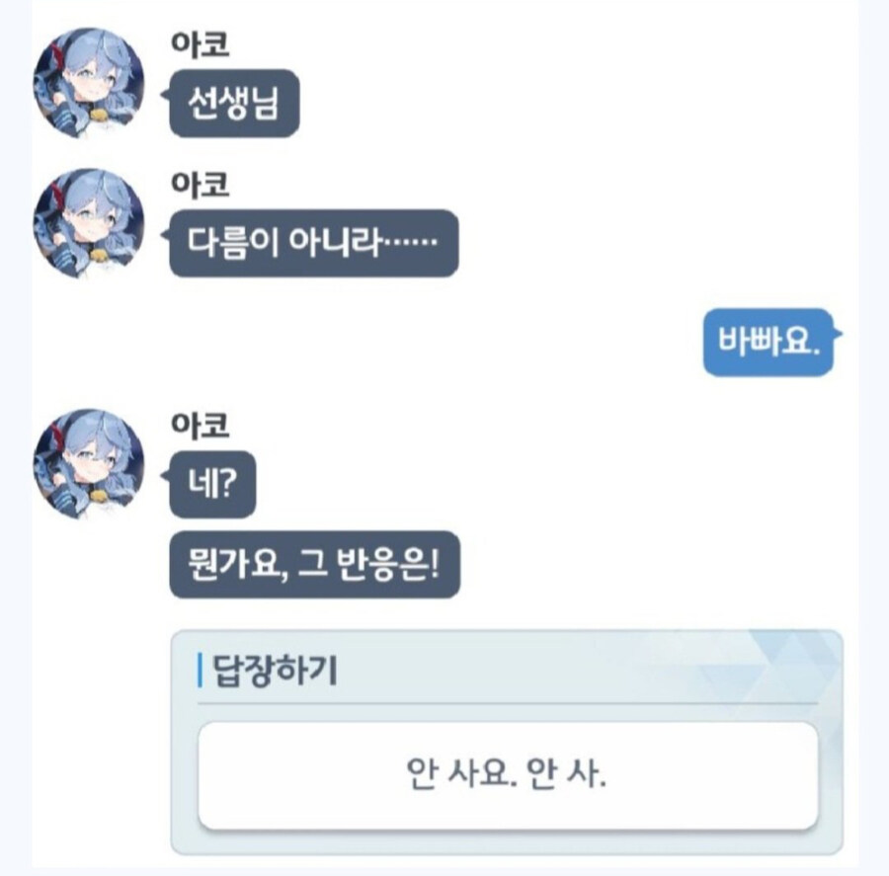The width and height of the screenshot is (889, 876).
Task: Click the blue accent bar beside 답장하기
Action: point(200,671)
